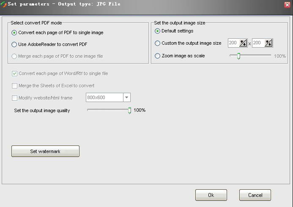Click the Cancel button
Screen dimensions: 293x207
tap(255, 195)
